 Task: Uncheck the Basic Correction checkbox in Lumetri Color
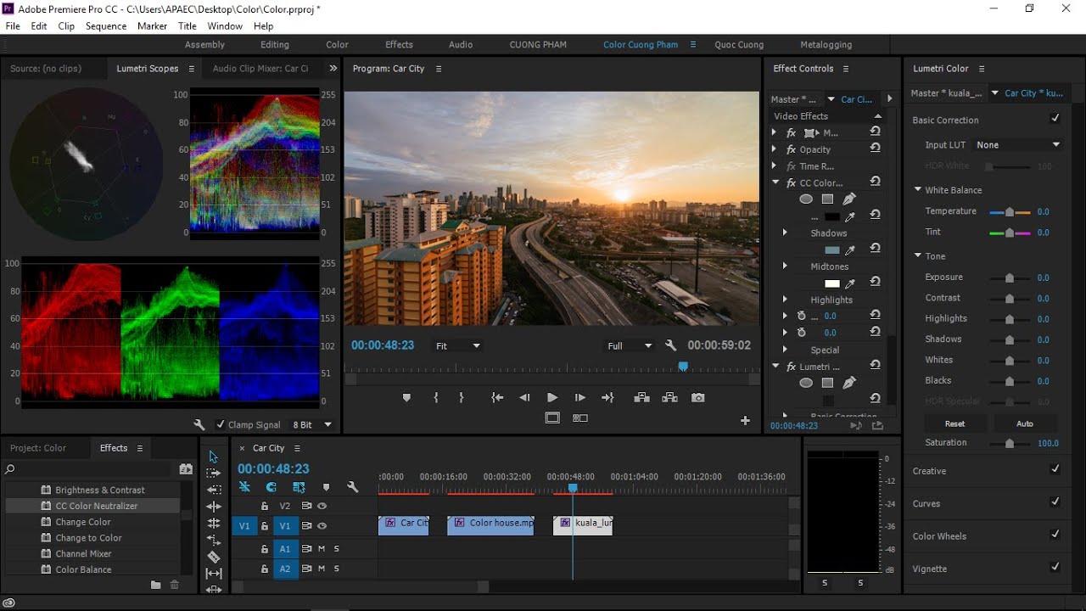point(1055,118)
